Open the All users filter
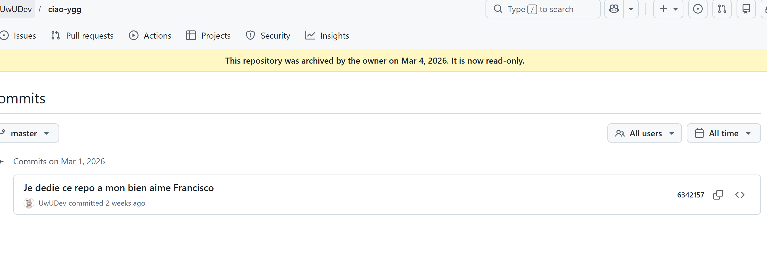 pos(644,133)
